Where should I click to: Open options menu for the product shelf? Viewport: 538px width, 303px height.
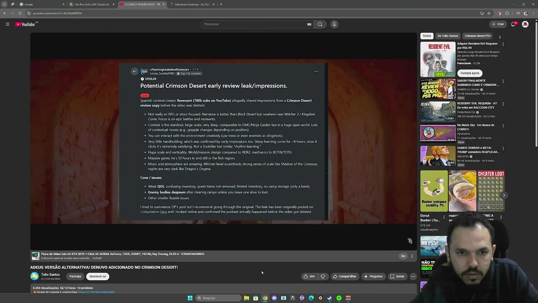(412, 256)
